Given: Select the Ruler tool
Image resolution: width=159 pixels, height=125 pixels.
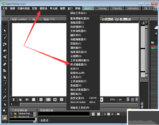Looking at the screenshot, I should [5, 97].
